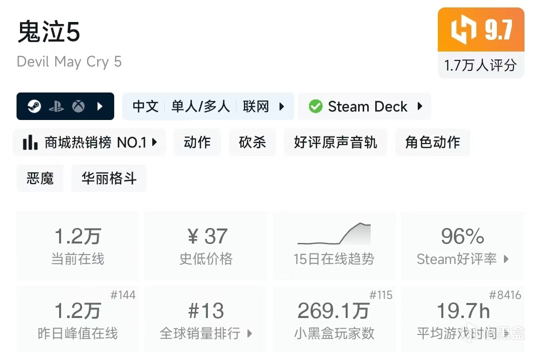541x352 pixels.
Task: Expand the platforms list arrow
Action: coord(100,106)
